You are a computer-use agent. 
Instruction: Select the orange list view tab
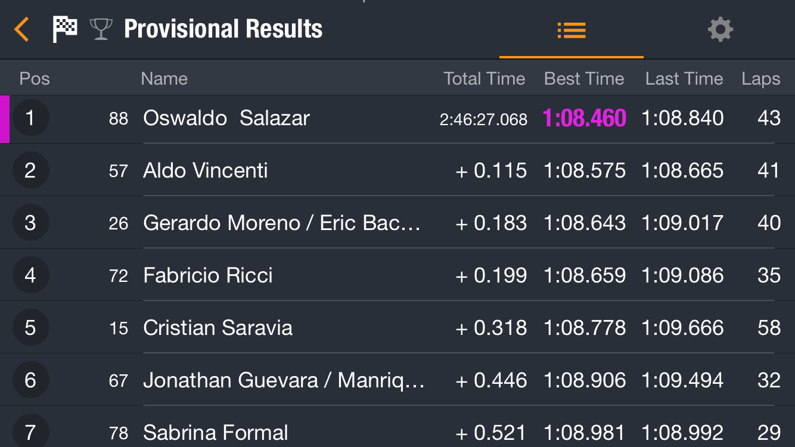(x=572, y=30)
